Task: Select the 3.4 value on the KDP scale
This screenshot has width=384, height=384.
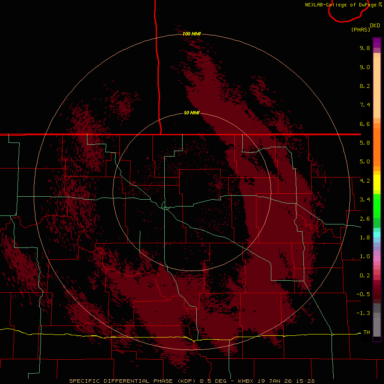Action: (x=365, y=200)
